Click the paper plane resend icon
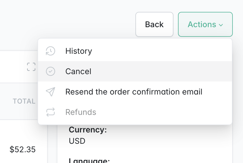This screenshot has height=163, width=243. point(50,92)
